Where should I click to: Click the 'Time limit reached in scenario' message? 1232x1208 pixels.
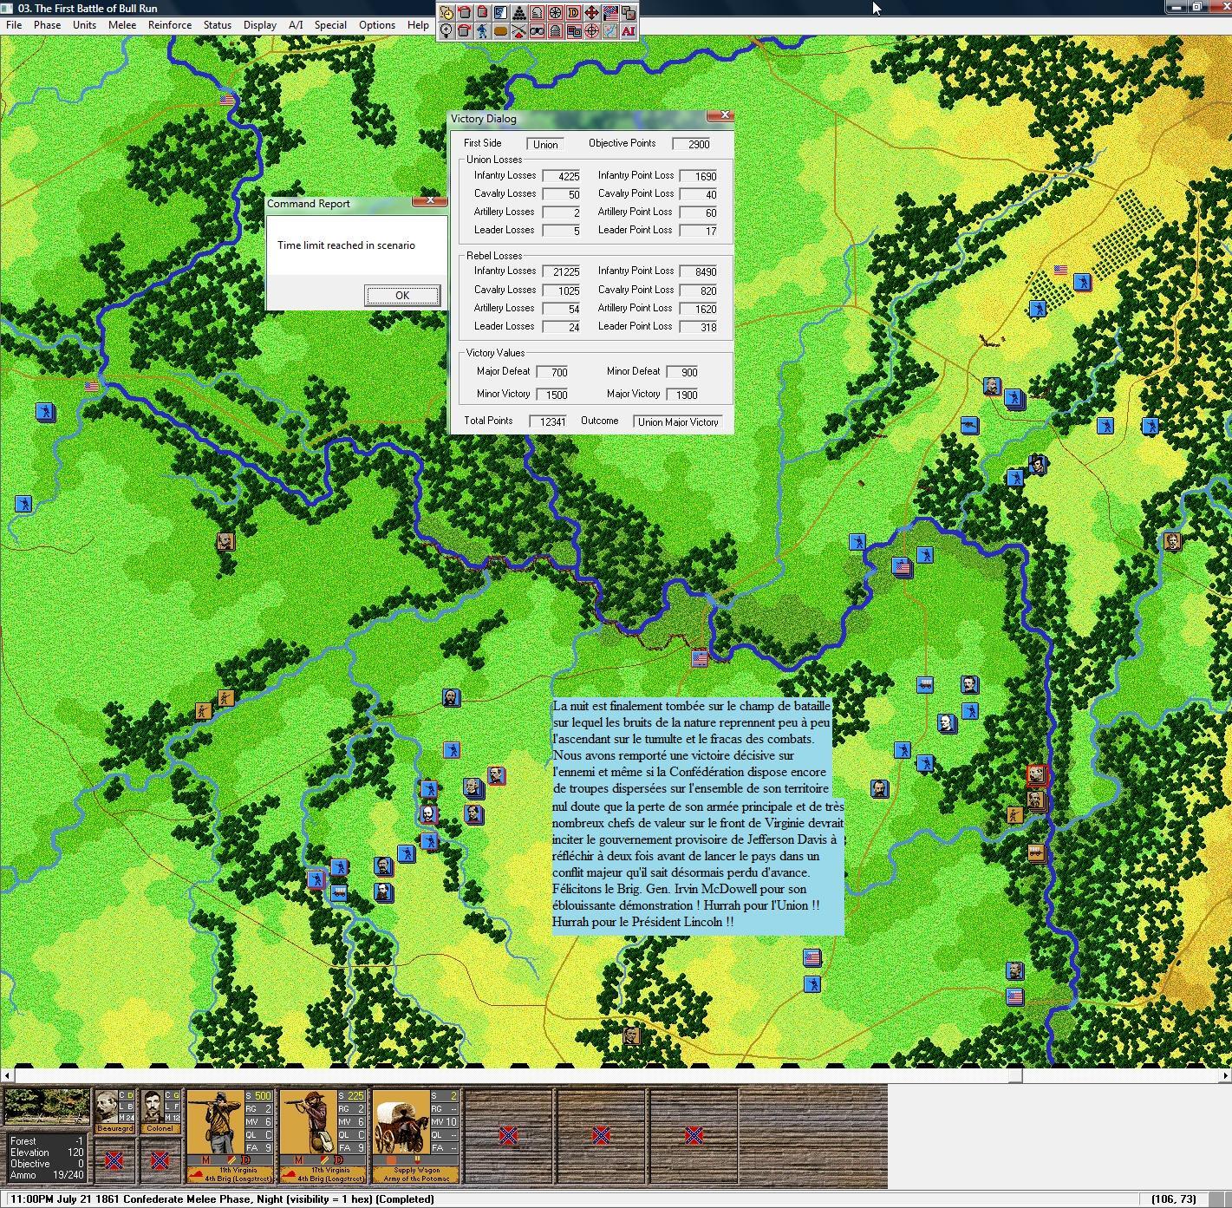346,245
